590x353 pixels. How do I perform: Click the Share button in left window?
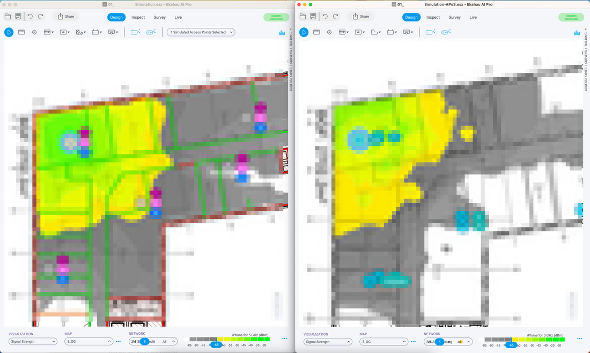65,17
